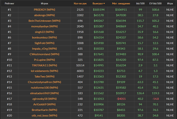Screen dimensions: 177x119
Task: Click the EV bb/100 column header
Action: (155, 4)
